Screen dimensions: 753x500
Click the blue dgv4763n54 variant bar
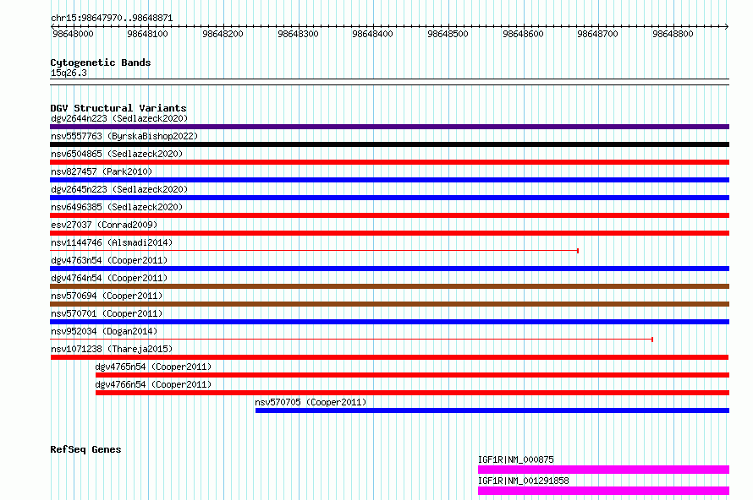389,269
